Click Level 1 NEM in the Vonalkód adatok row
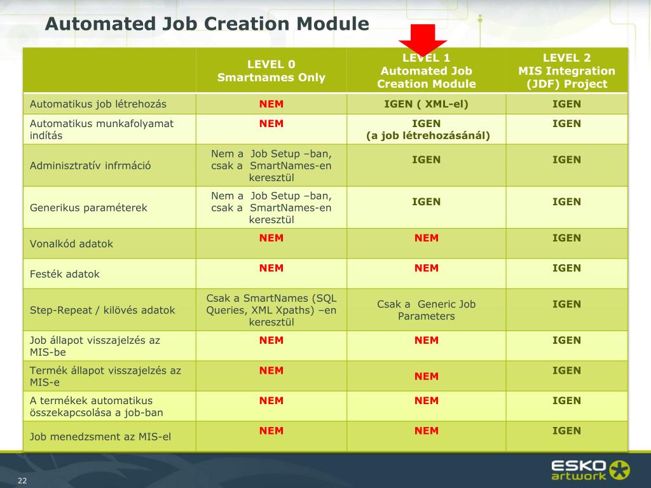 click(x=427, y=238)
